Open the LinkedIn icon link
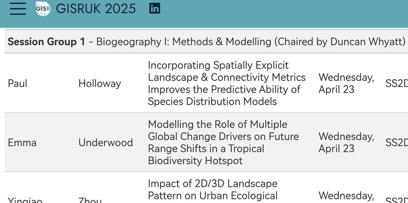The width and height of the screenshot is (408, 203). click(x=155, y=9)
